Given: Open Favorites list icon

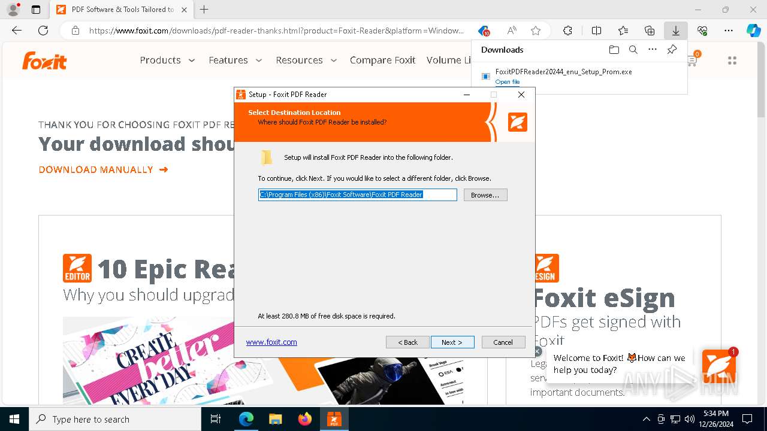Looking at the screenshot, I should coord(623,31).
